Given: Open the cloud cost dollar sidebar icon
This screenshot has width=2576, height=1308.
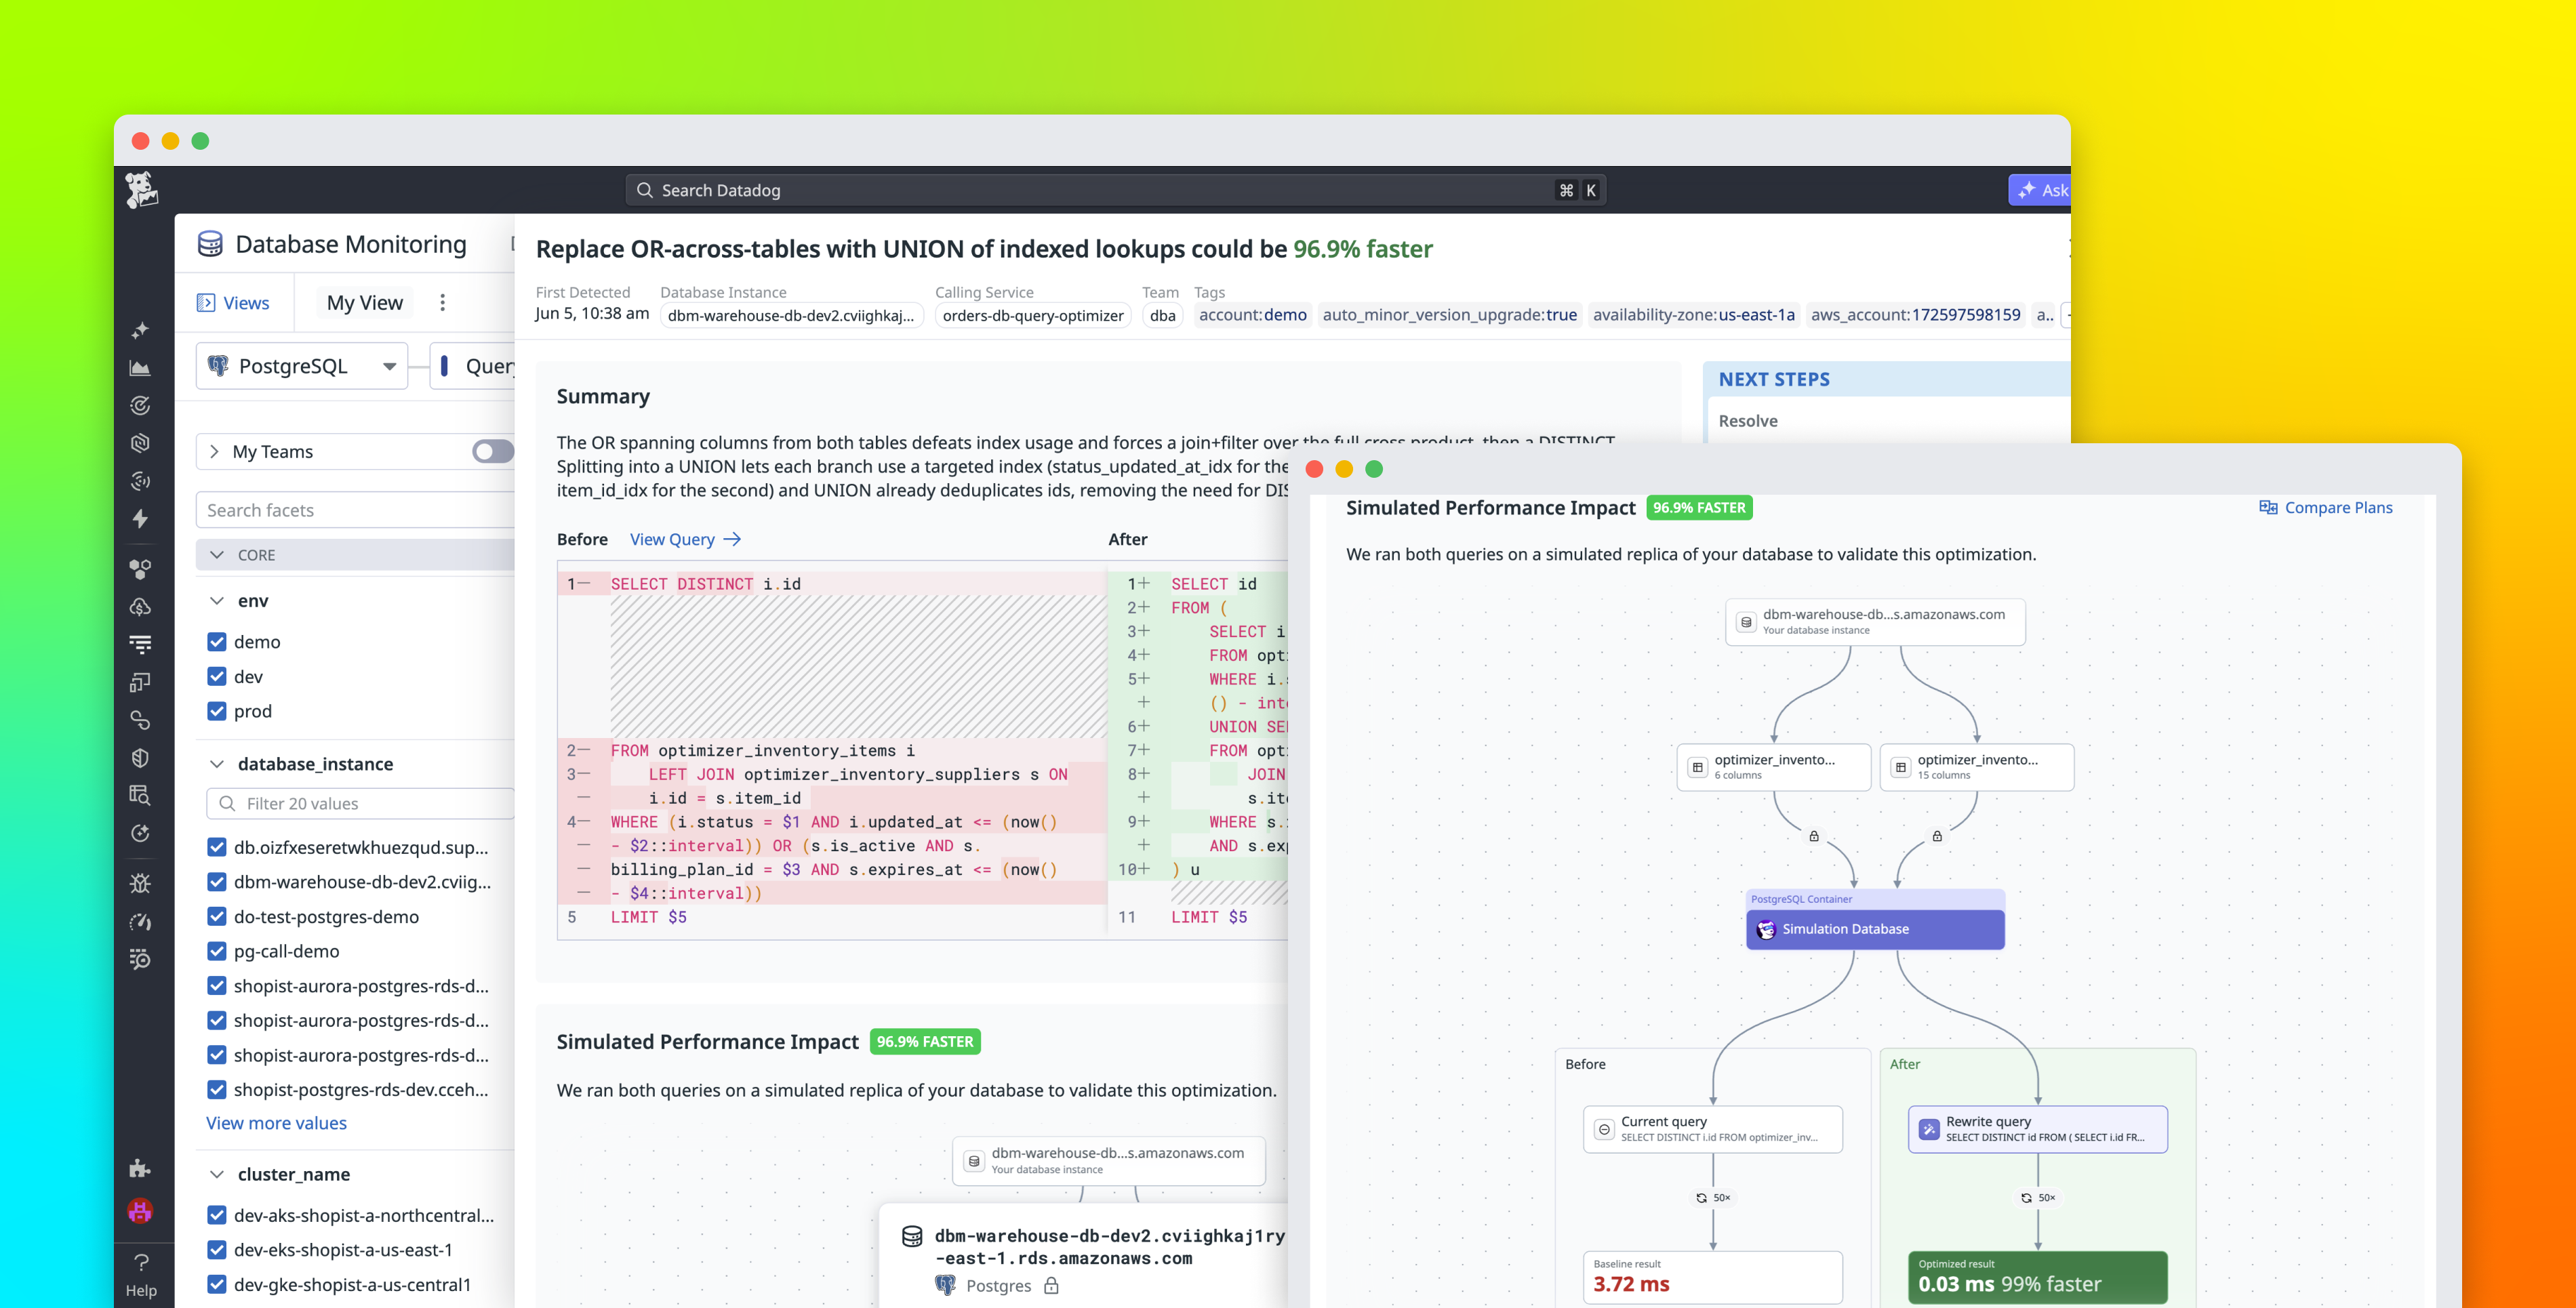Looking at the screenshot, I should [141, 607].
